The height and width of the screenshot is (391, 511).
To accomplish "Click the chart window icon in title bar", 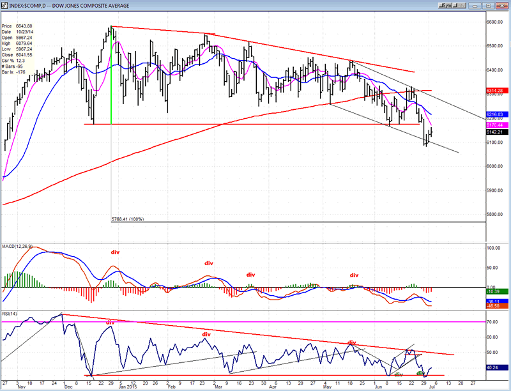I will 4,6.
